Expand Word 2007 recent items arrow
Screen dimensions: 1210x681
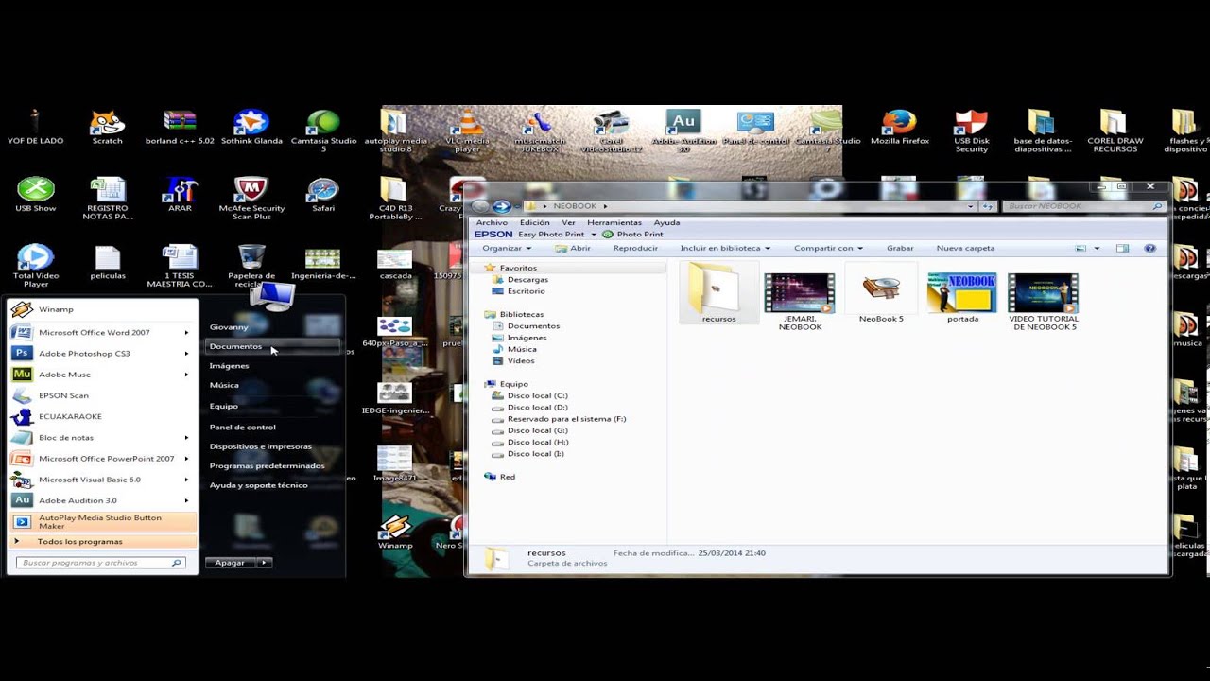point(187,332)
